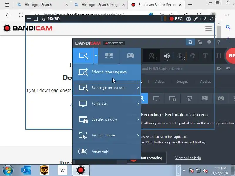Take a screenshot with overlay camera icon
Screen dimensions: 235x176
[x=188, y=19]
